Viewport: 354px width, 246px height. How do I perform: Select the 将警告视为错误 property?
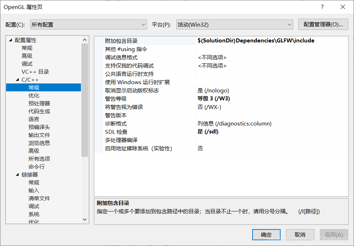(x=124, y=107)
